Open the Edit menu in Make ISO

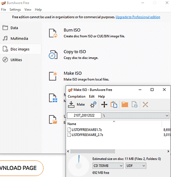point(92,96)
